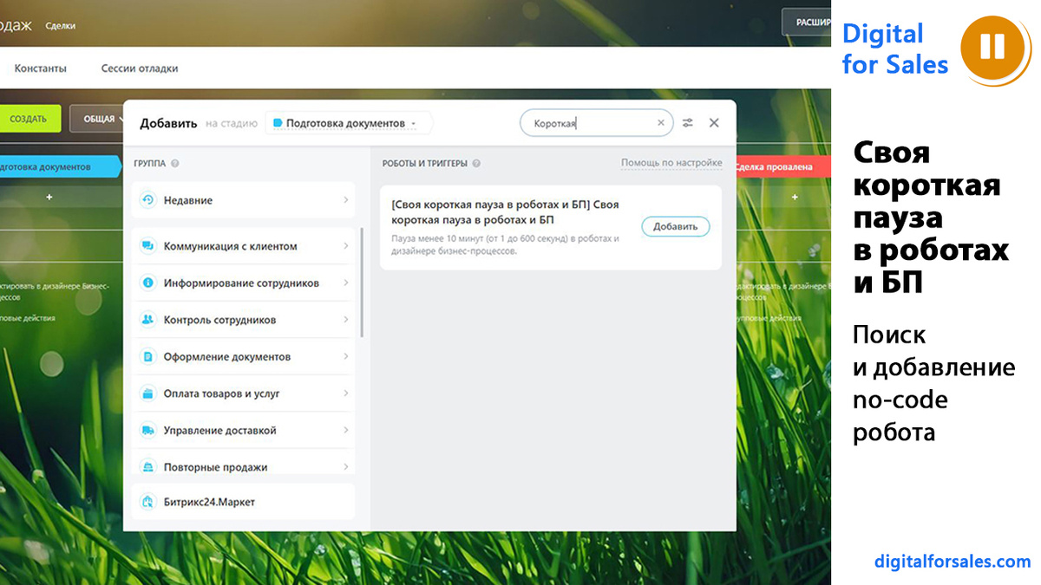Viewport: 1041px width, 585px height.
Task: Open the digitalforsales.com link
Action: pos(953,562)
